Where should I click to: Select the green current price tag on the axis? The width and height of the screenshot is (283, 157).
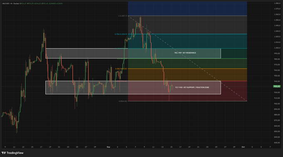[x=277, y=87]
